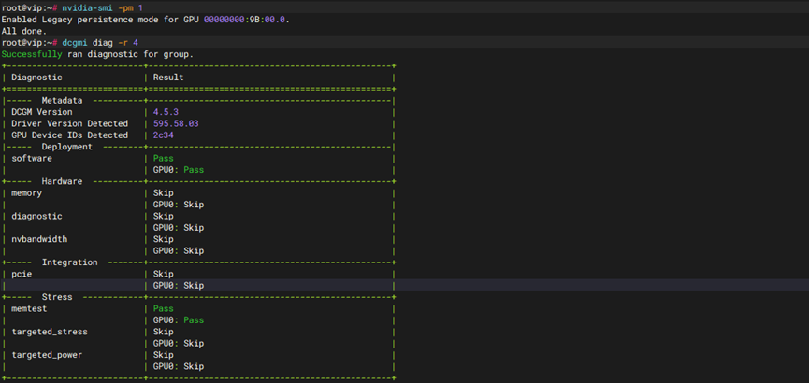Screen dimensions: 809x383
Task: Click the 'targeted_stress' row label
Action: click(49, 332)
